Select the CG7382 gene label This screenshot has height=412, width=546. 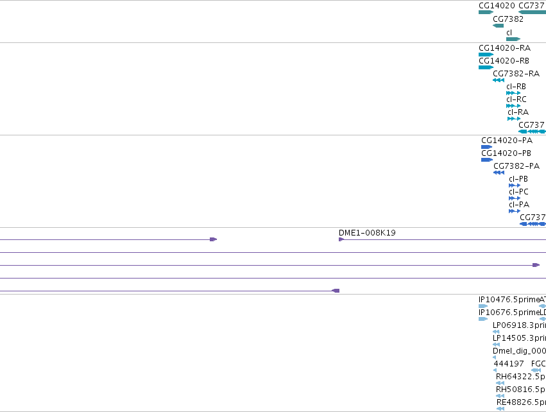point(508,19)
